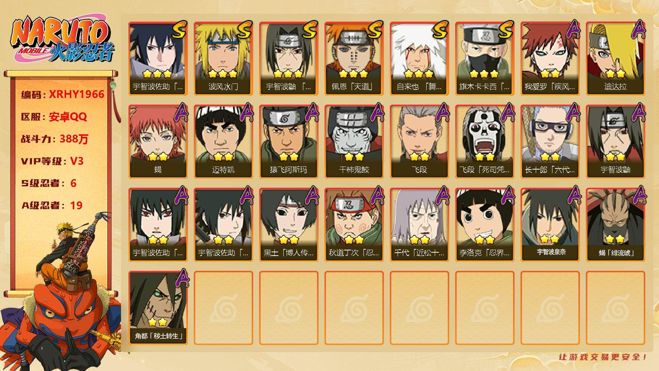This screenshot has width=659, height=371.
Task: Click the 迪达拉 character card
Action: (x=615, y=59)
